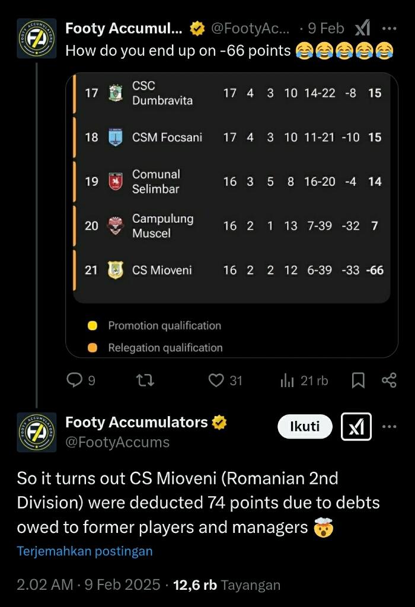The width and height of the screenshot is (415, 607).
Task: Tap the Ikuti follow button
Action: pyautogui.click(x=305, y=426)
